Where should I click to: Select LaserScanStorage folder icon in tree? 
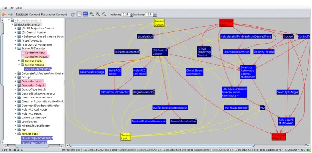[x=19, y=117]
